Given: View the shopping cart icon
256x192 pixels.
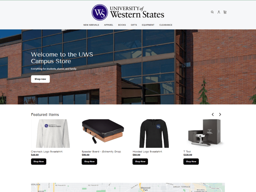Looking at the screenshot, I should 225,12.
